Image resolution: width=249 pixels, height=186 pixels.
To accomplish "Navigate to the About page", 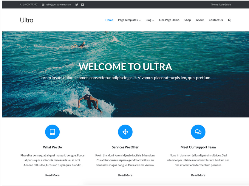I will [x=199, y=20].
